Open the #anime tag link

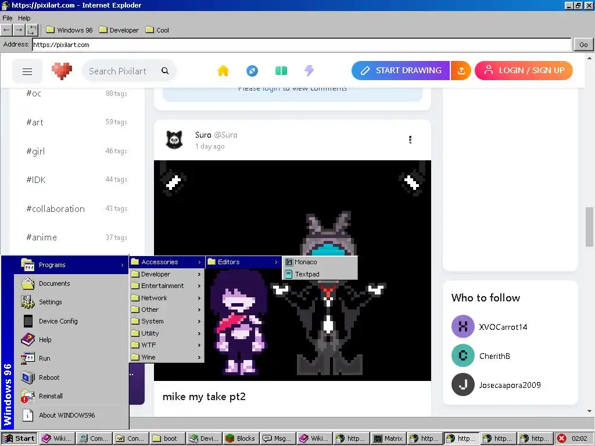[x=42, y=238]
